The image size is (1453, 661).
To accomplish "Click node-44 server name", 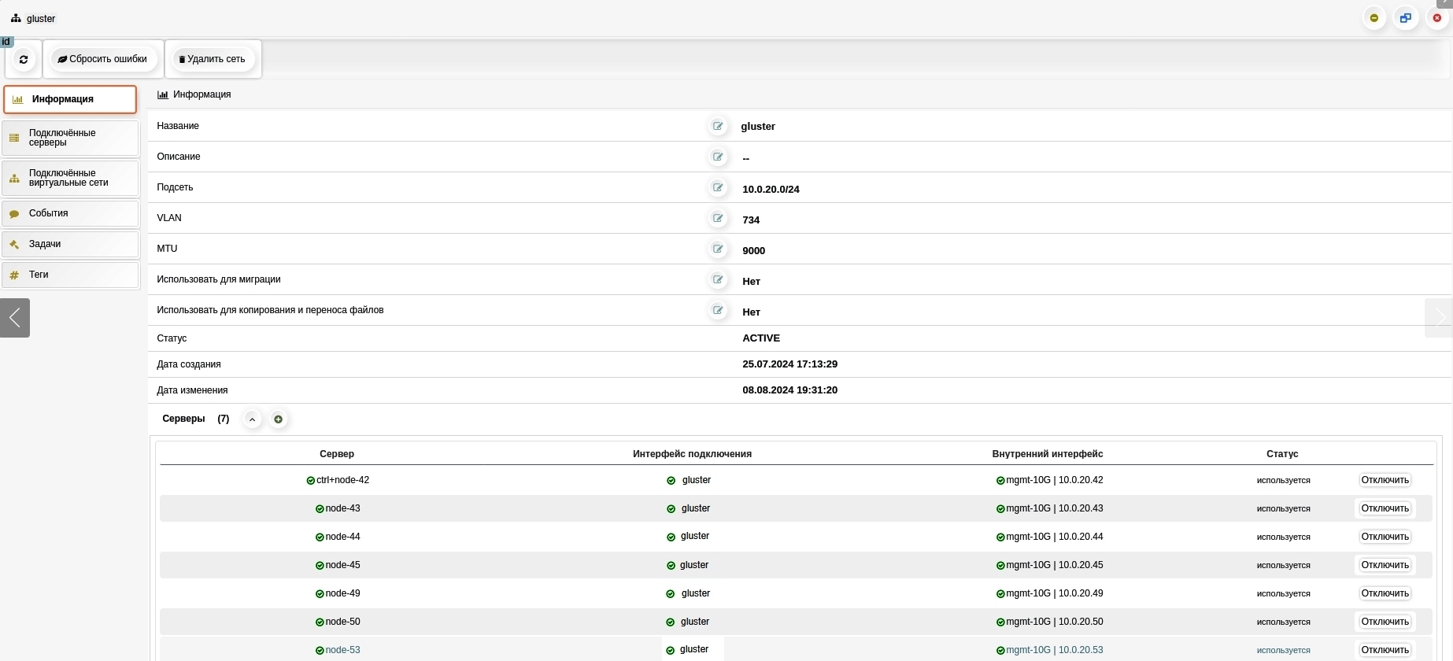I will [342, 537].
